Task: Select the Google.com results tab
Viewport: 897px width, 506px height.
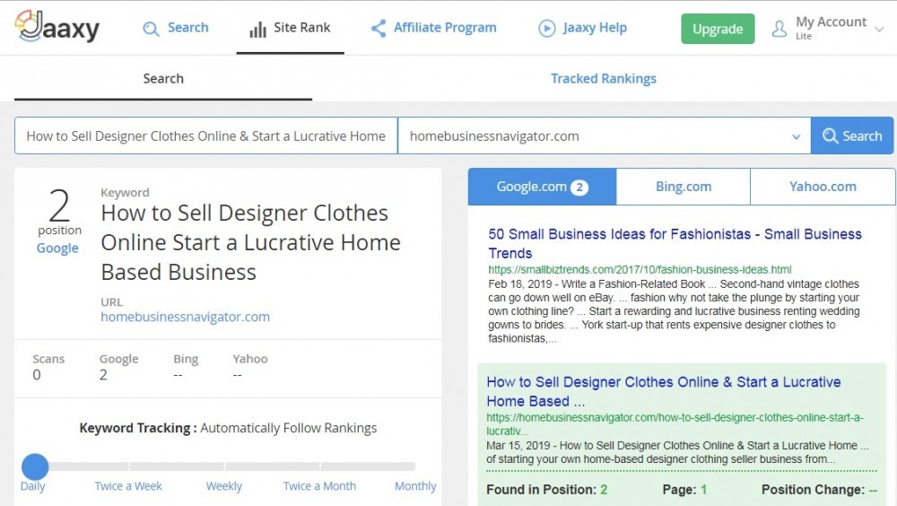Action: [x=543, y=187]
